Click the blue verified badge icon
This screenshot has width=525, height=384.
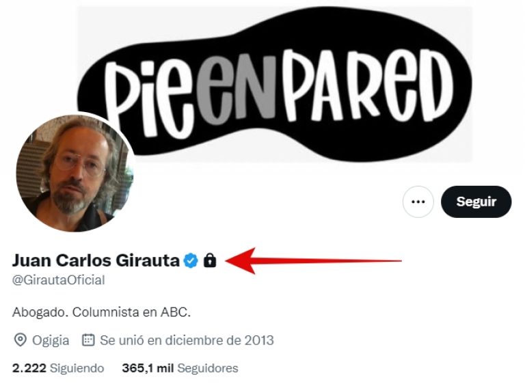(191, 260)
